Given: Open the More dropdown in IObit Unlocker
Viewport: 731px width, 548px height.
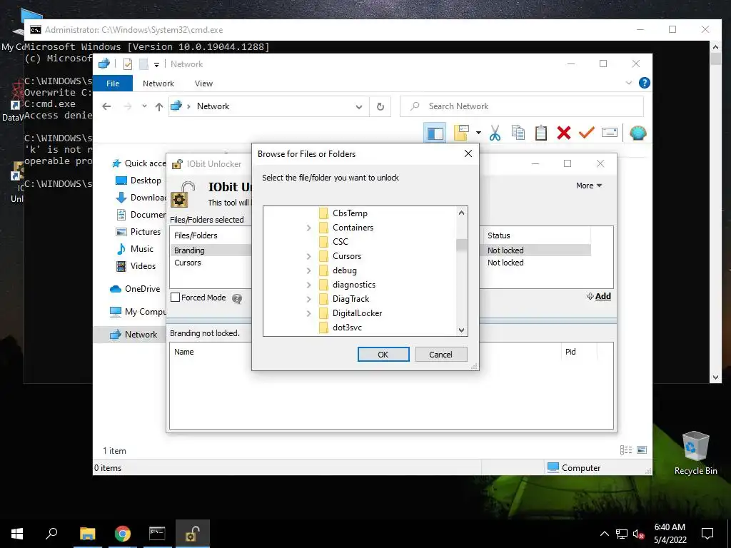Looking at the screenshot, I should [x=589, y=186].
